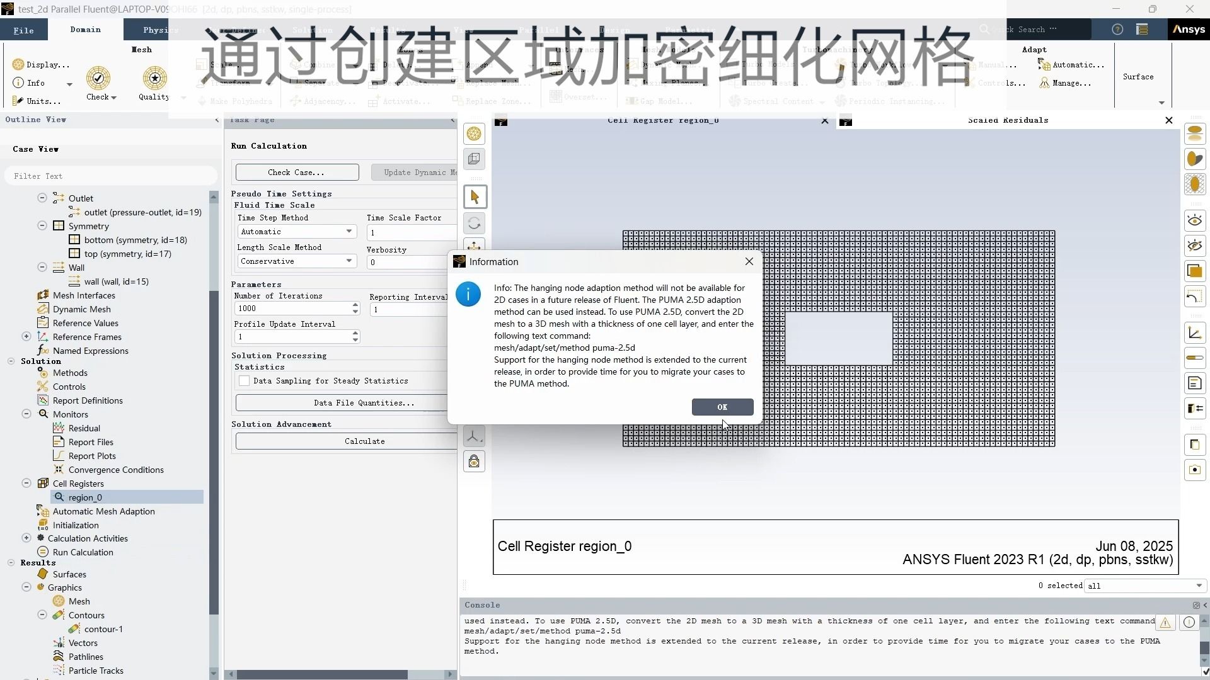Click the layout arrangement icon near Ansys logo
This screenshot has height=680, width=1210.
pyautogui.click(x=1142, y=29)
